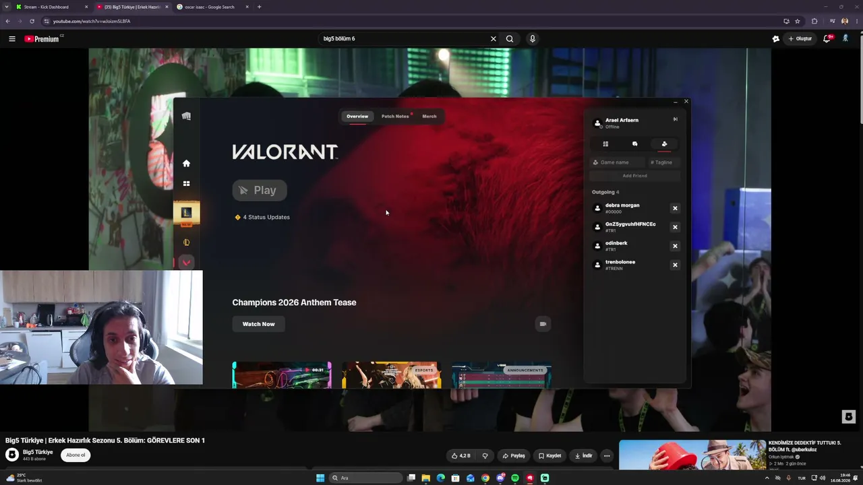Click the Add Friend button
863x485 pixels.
point(635,176)
